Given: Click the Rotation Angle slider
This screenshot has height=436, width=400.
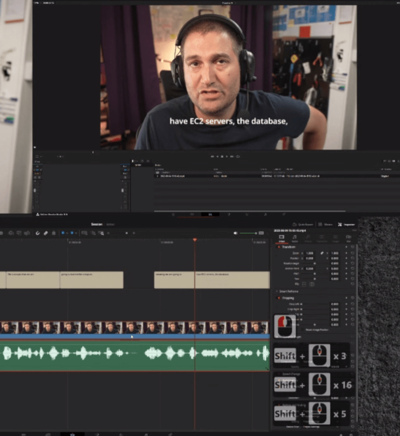Looking at the screenshot, I should [x=315, y=263].
